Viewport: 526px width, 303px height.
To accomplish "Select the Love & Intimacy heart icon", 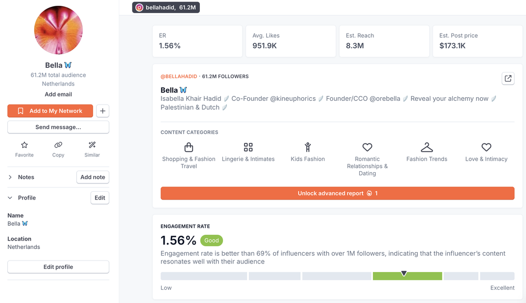I will (x=486, y=147).
